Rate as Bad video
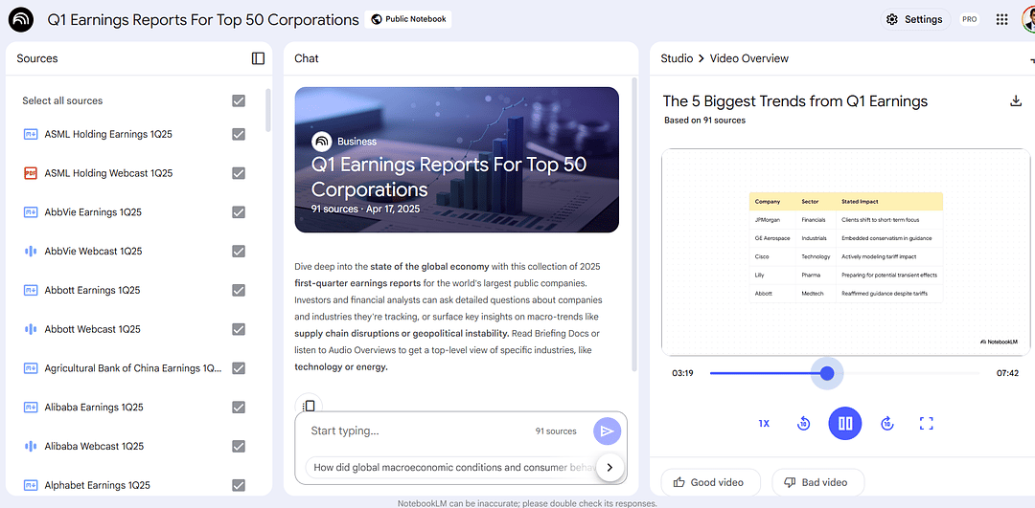Viewport: 1035px width, 508px height. point(816,482)
